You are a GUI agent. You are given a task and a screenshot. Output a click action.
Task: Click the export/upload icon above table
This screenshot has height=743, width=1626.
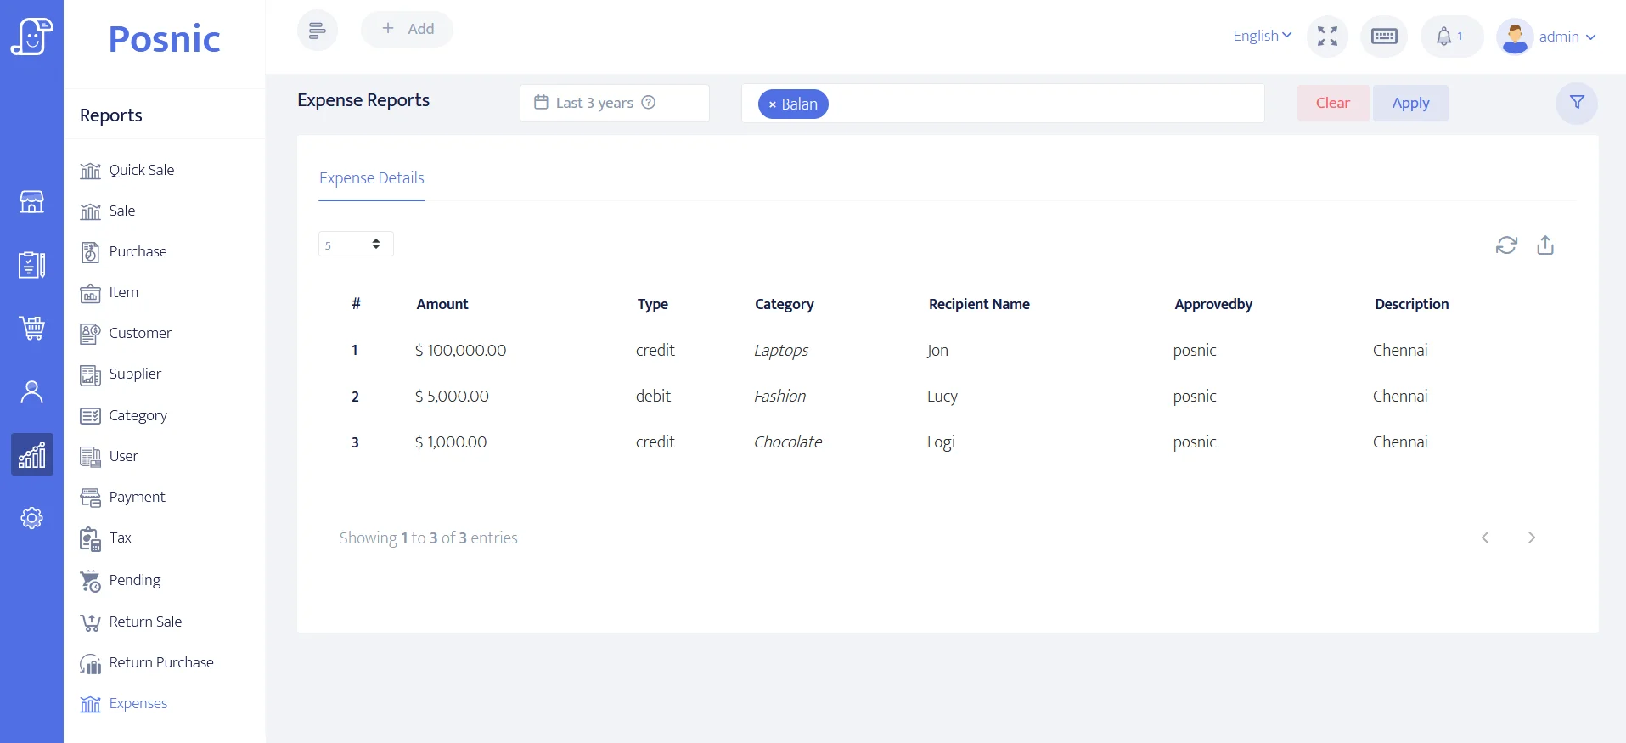[x=1545, y=245]
